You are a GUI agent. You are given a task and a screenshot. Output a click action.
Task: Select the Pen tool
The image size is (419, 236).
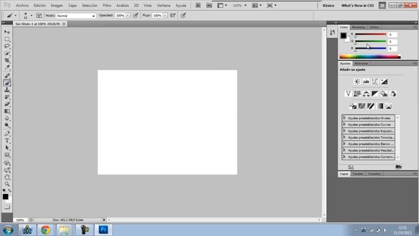pyautogui.click(x=7, y=134)
